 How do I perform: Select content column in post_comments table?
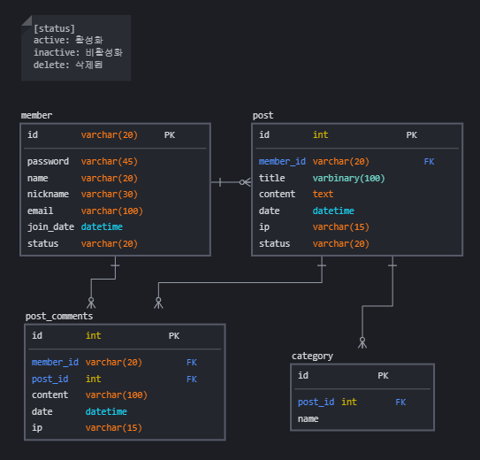50,395
